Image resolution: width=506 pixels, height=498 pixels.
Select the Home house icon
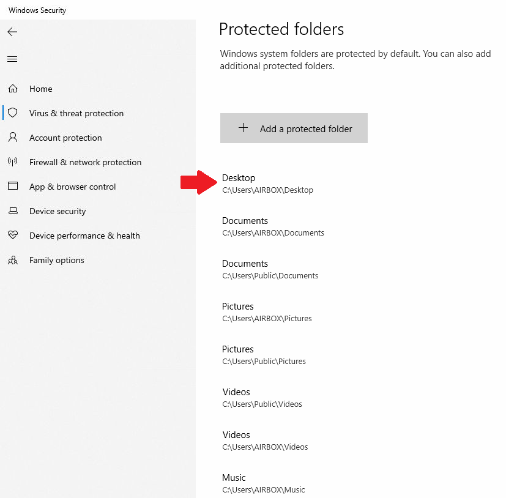(12, 89)
